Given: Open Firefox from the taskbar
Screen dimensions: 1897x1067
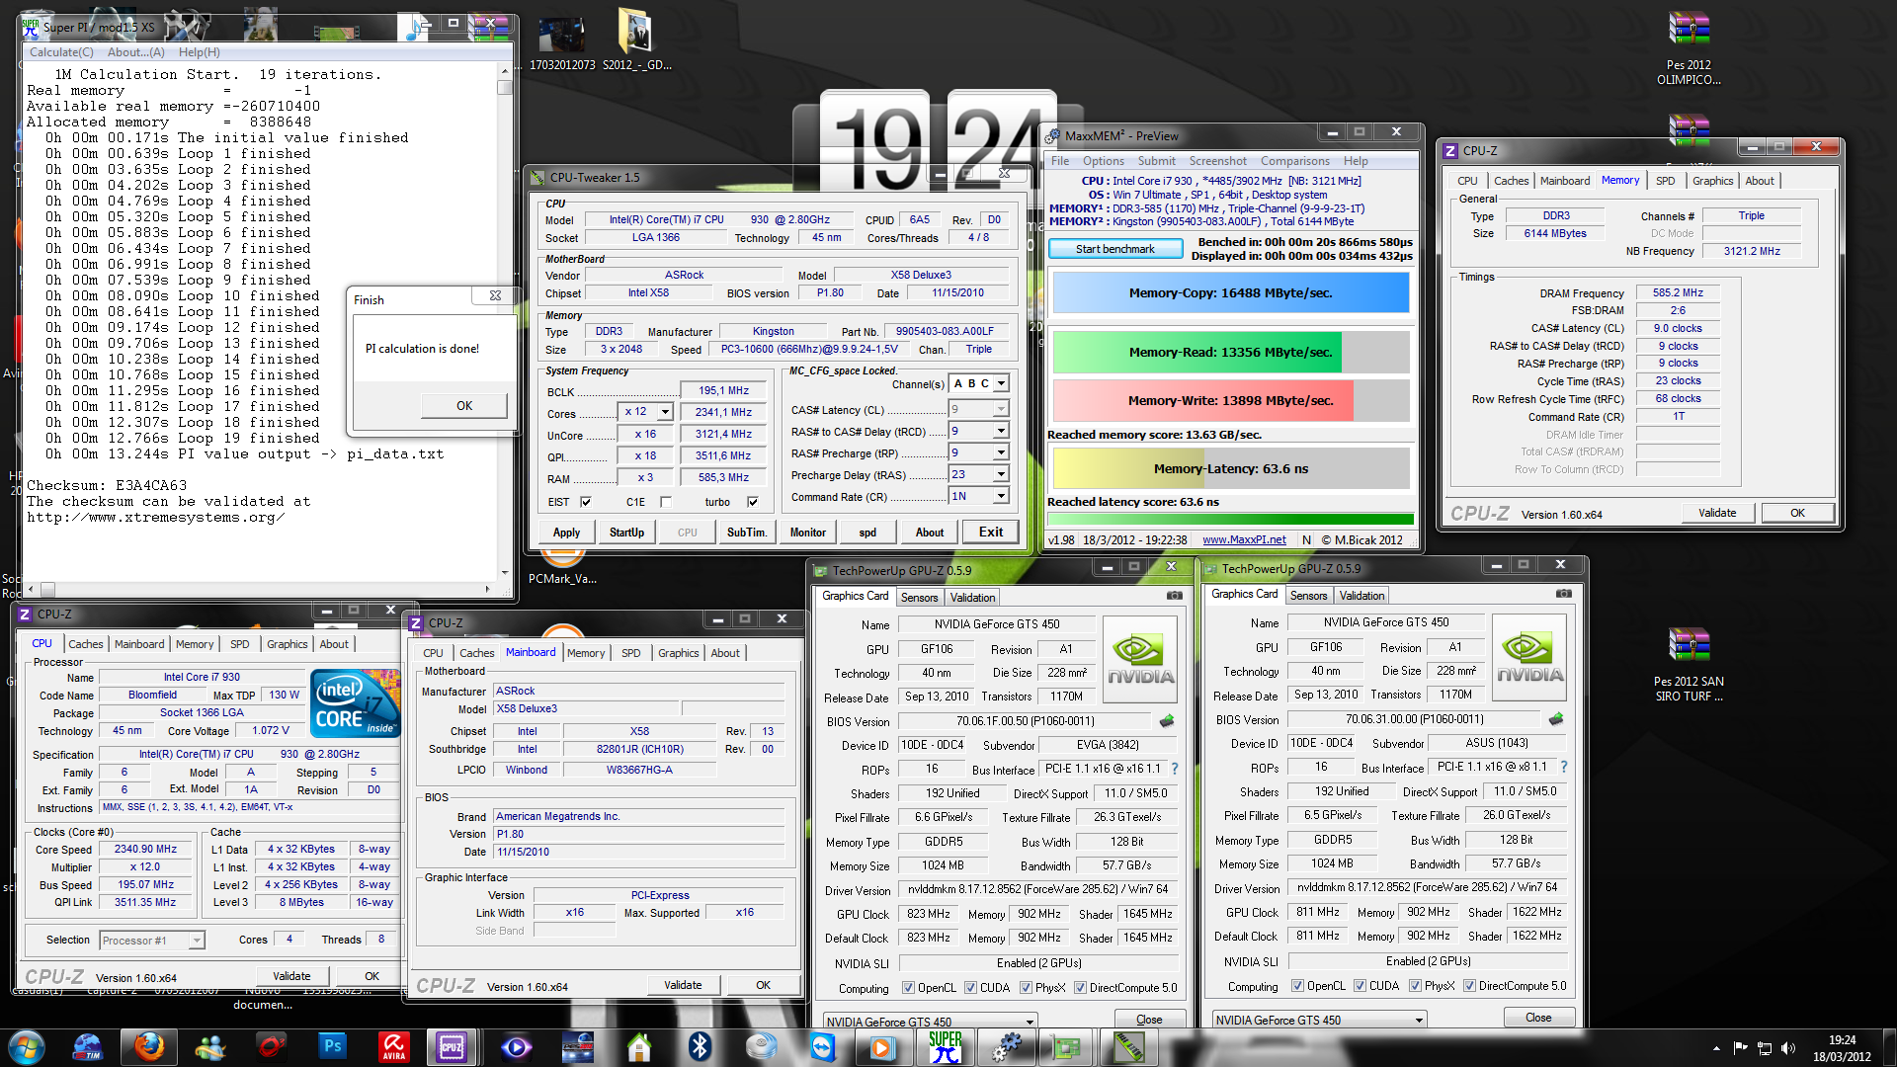Looking at the screenshot, I should coord(148,1047).
